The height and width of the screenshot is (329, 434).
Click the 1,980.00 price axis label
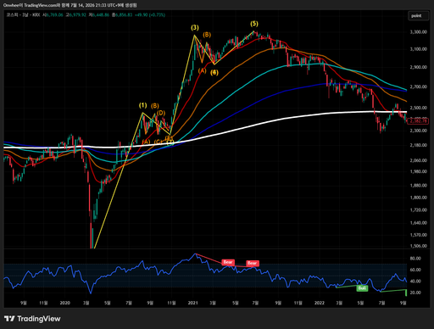tap(419, 171)
